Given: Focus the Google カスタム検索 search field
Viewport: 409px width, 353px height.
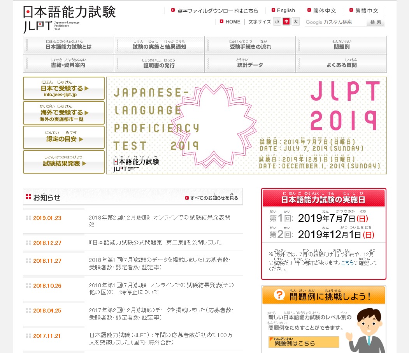Looking at the screenshot, I should pyautogui.click(x=335, y=22).
